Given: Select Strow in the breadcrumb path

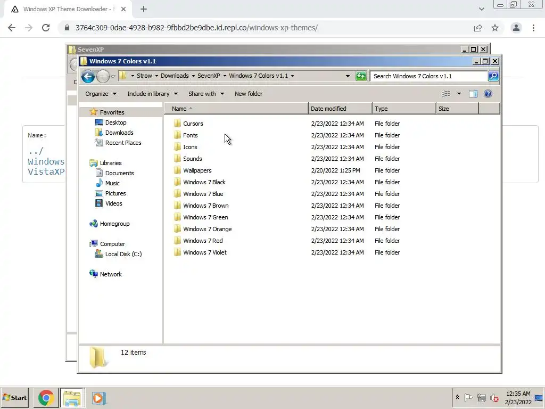Looking at the screenshot, I should click(x=144, y=76).
